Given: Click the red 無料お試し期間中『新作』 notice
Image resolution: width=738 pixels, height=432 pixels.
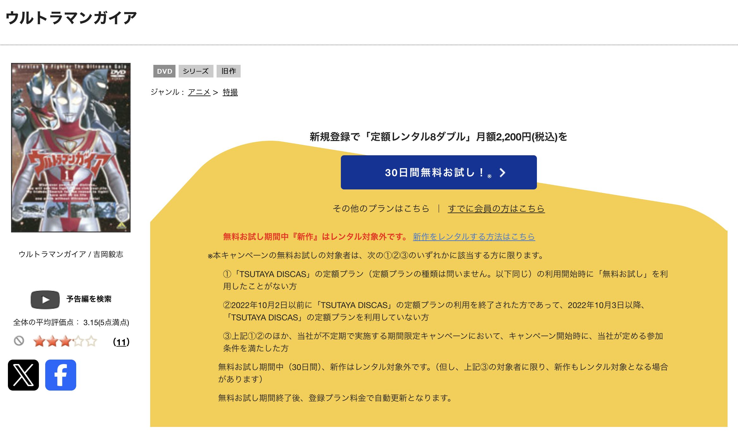Looking at the screenshot, I should click(x=315, y=237).
